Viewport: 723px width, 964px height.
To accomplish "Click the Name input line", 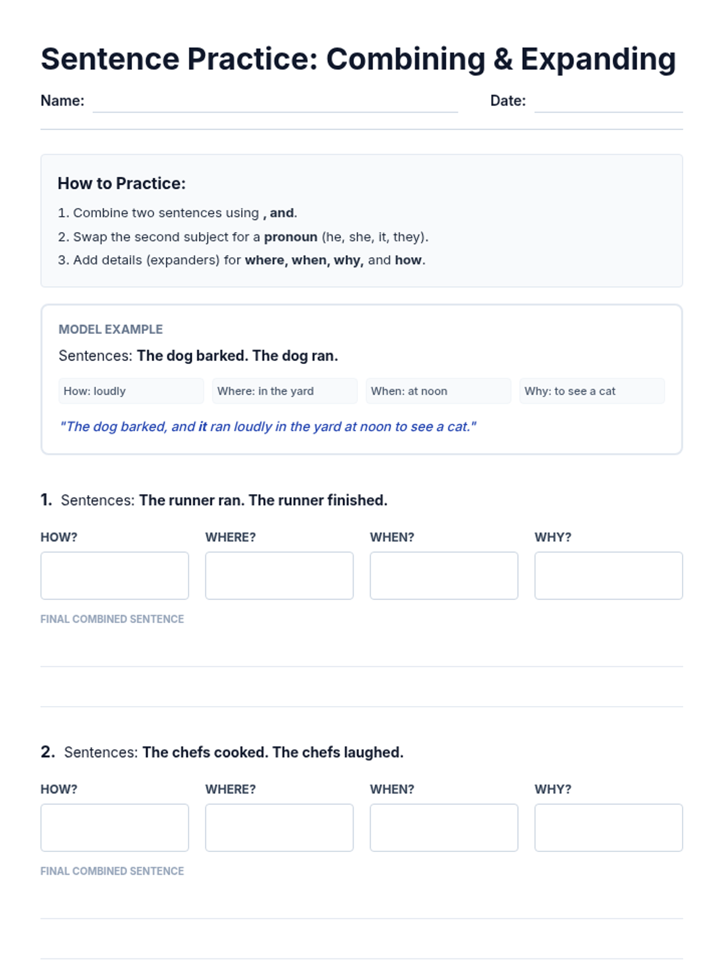I will [275, 102].
